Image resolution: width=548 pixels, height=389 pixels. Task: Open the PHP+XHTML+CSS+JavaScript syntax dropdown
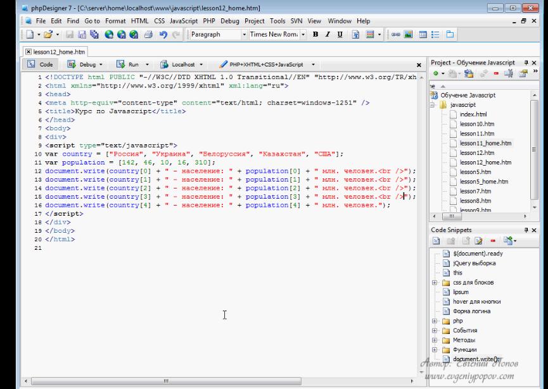coord(313,65)
